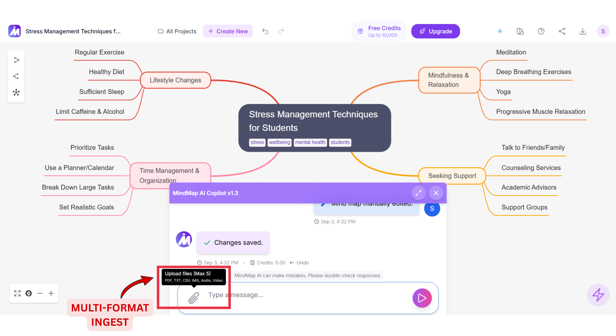Open the style palette icon in top bar

(520, 31)
